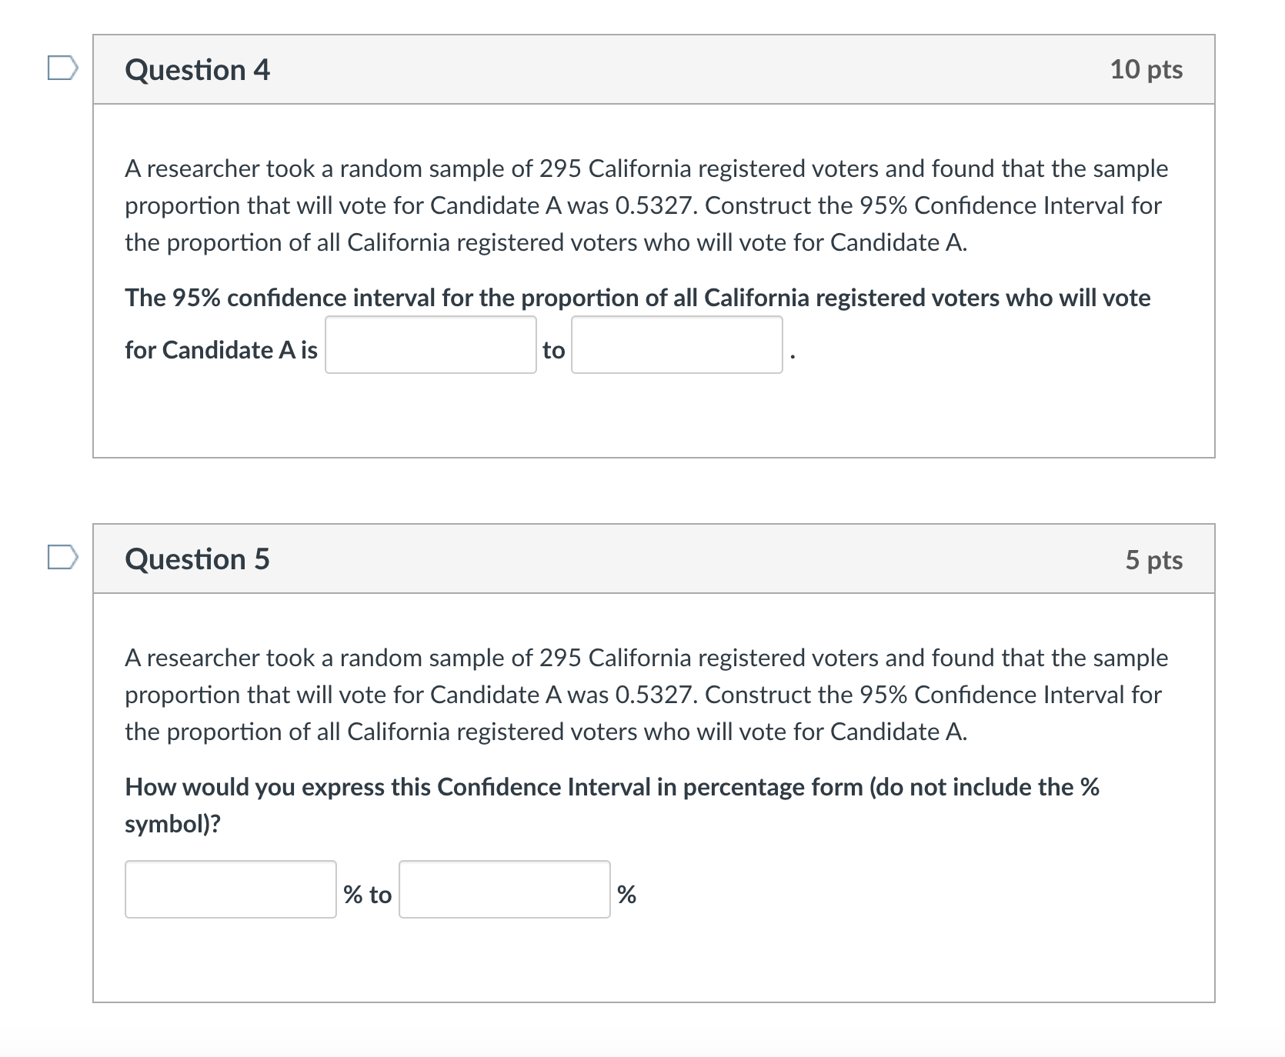The width and height of the screenshot is (1285, 1057).
Task: Click the Question 4 heading text
Action: [197, 69]
